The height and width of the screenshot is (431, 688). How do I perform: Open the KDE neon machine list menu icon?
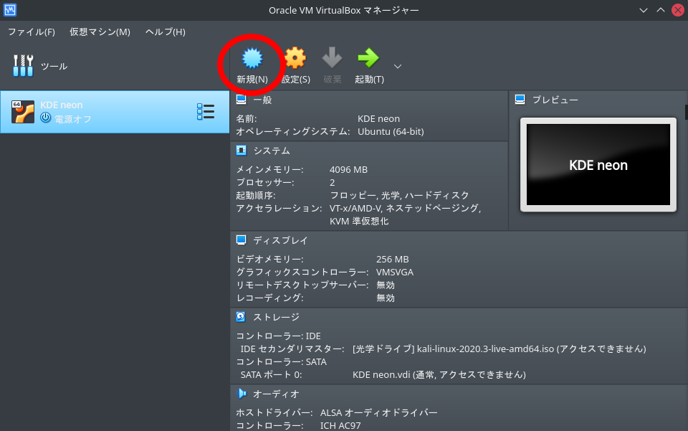coord(206,112)
